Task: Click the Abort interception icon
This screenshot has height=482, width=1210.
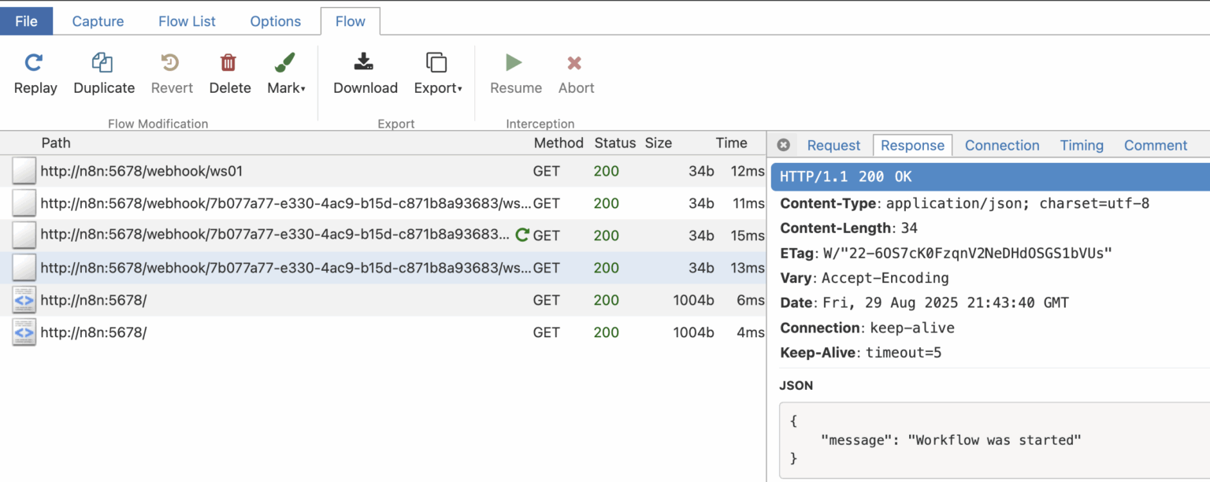Action: click(x=575, y=63)
